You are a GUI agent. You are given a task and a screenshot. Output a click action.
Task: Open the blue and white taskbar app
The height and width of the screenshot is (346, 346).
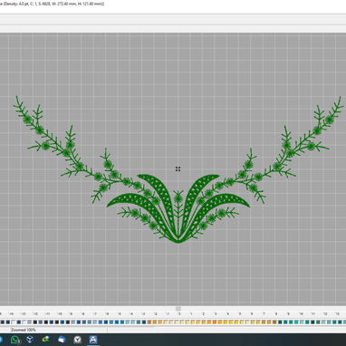62,340
